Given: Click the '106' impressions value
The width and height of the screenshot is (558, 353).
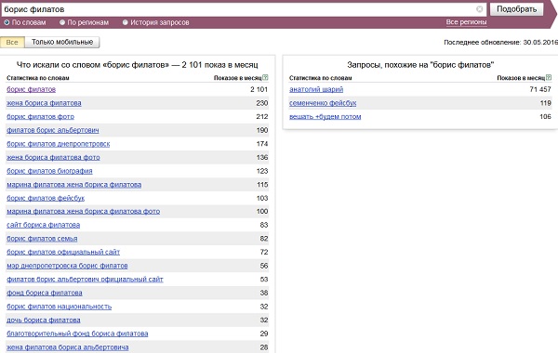Looking at the screenshot, I should 546,117.
